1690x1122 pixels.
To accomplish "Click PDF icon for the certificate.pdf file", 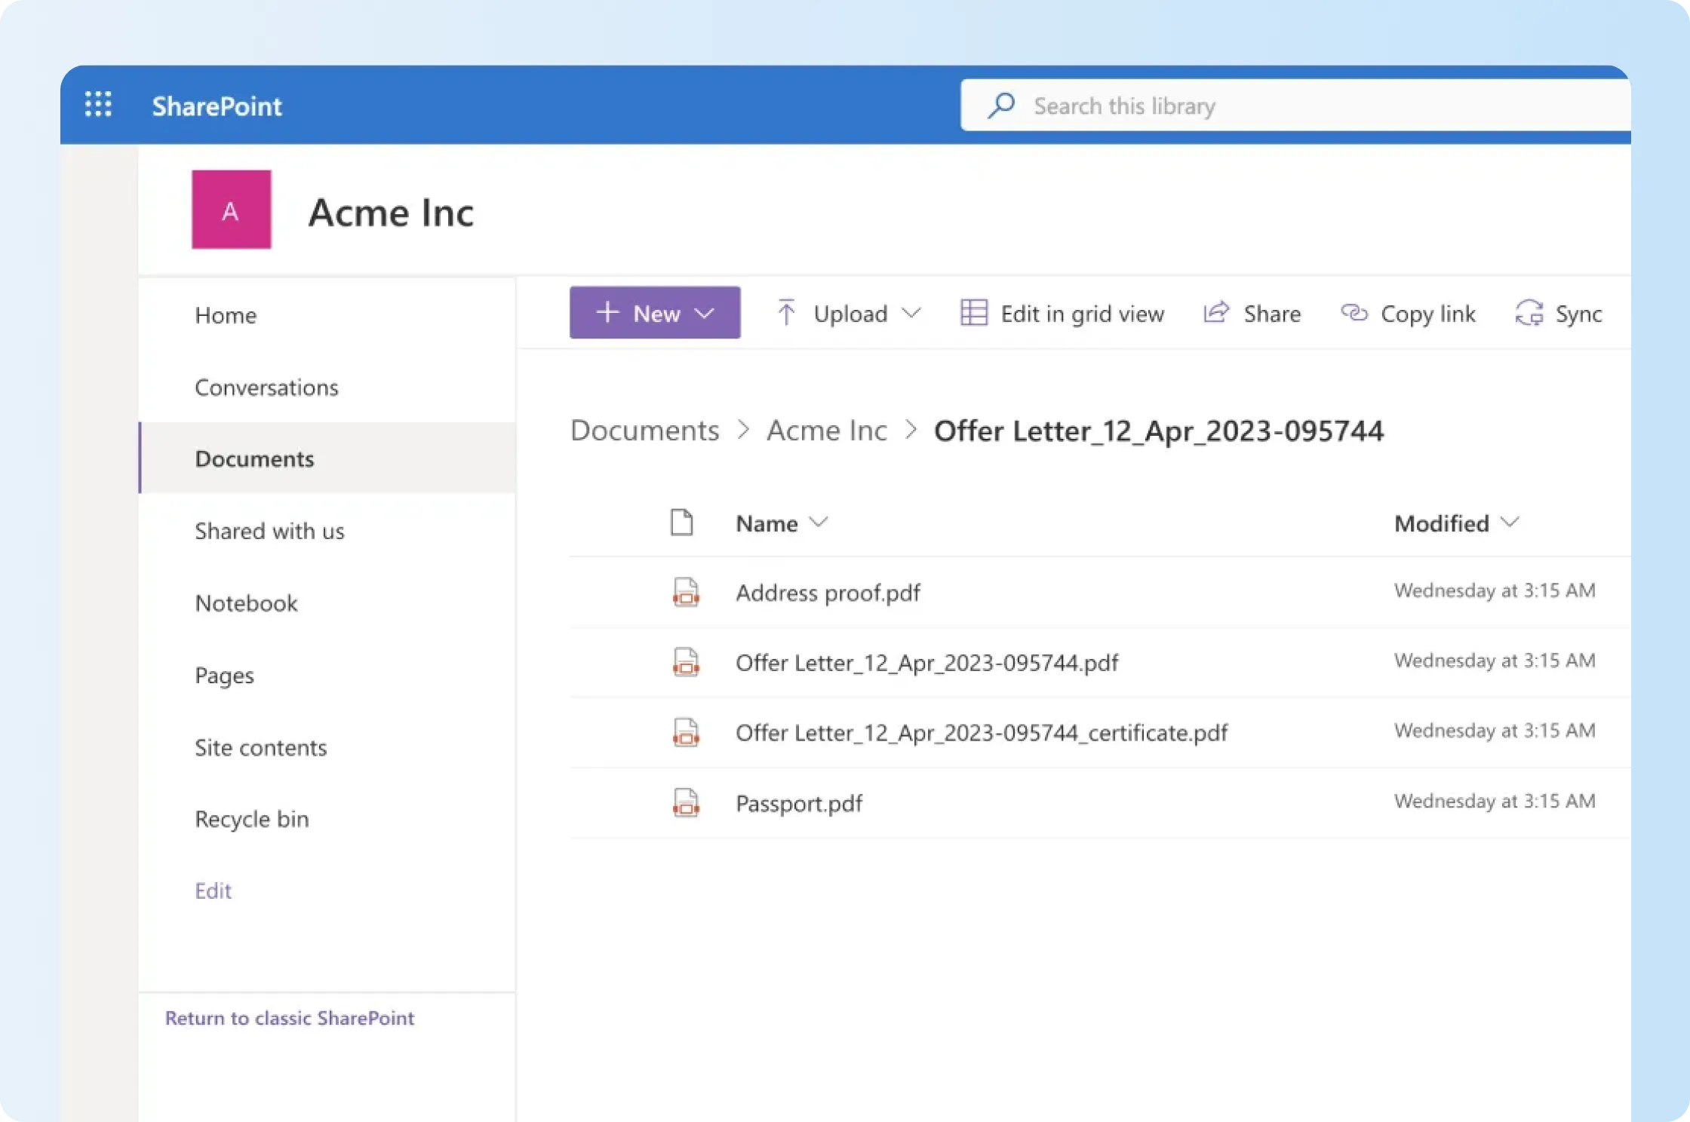I will point(686,732).
